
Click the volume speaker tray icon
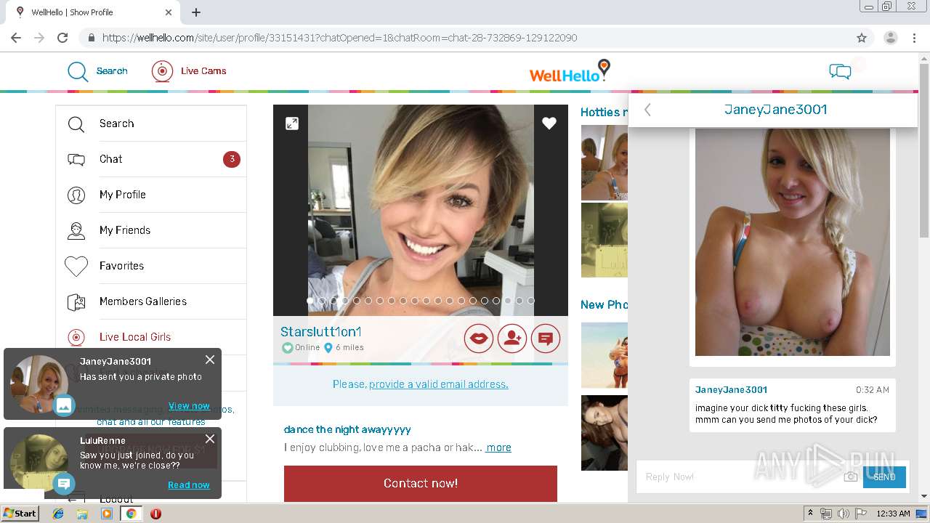click(843, 514)
